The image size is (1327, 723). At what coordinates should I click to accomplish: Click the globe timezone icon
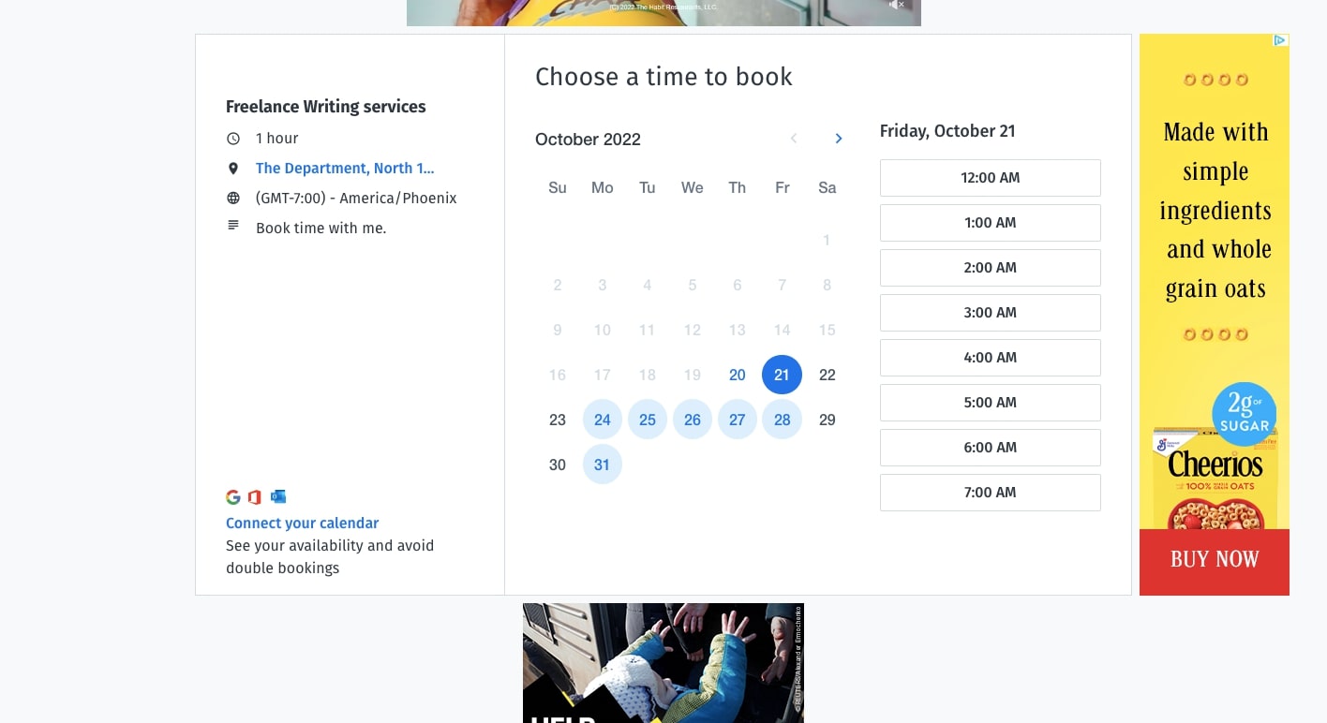pos(233,198)
